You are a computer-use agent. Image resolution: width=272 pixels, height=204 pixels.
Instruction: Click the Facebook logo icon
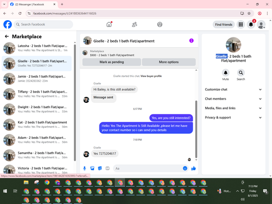[x=8, y=24]
